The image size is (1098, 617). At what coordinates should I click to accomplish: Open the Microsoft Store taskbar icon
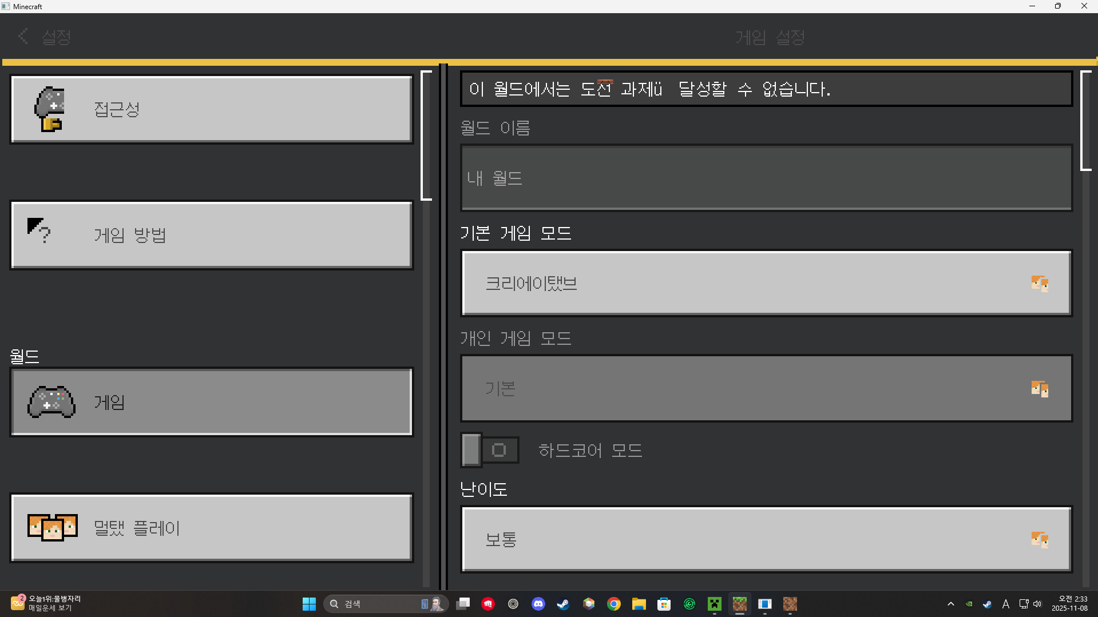tap(664, 604)
